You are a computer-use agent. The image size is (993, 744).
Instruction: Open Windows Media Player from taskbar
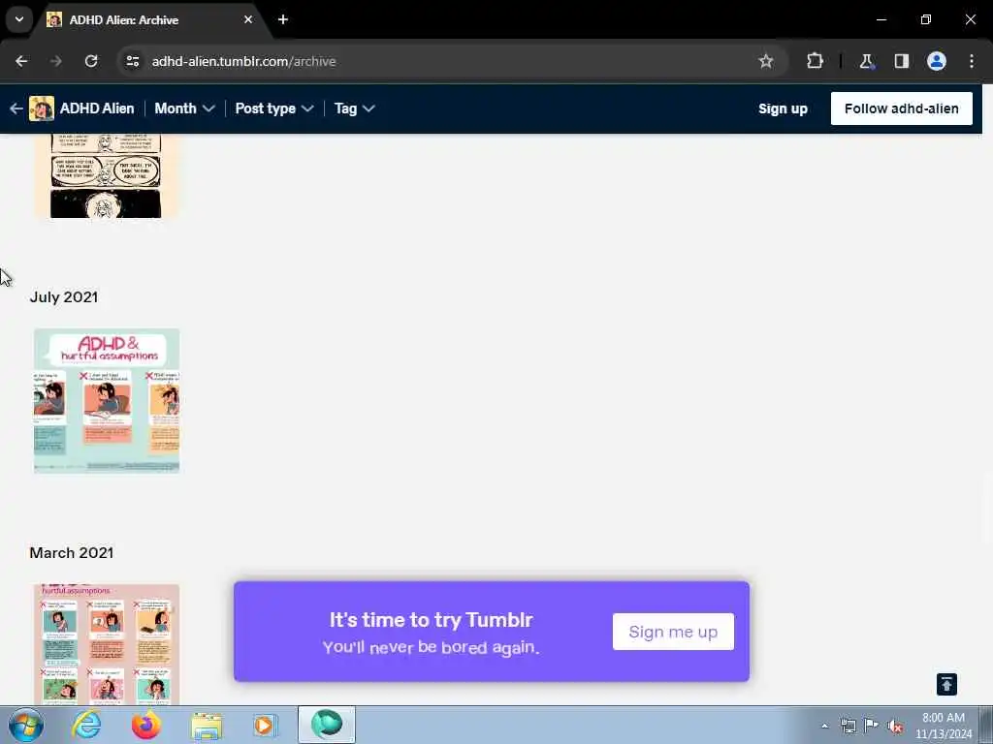point(266,725)
